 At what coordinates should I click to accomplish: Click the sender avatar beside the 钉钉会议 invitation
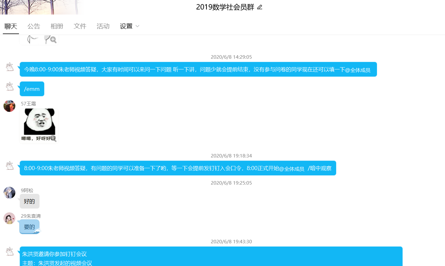pyautogui.click(x=10, y=251)
